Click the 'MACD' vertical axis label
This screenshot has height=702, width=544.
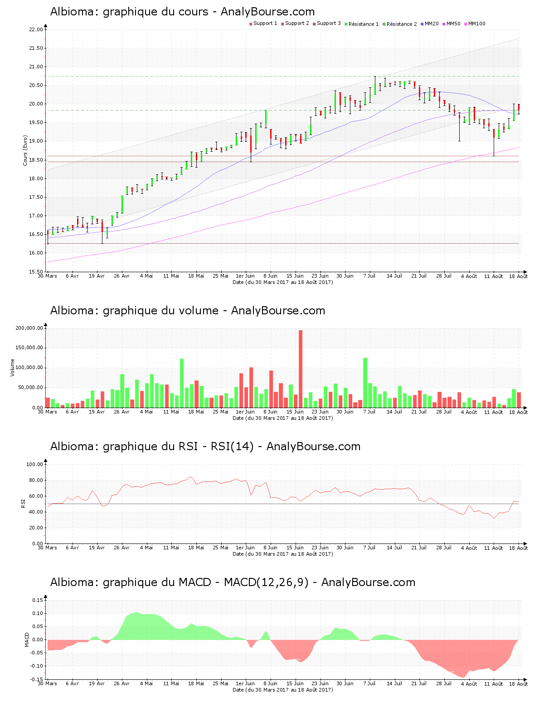coord(27,639)
